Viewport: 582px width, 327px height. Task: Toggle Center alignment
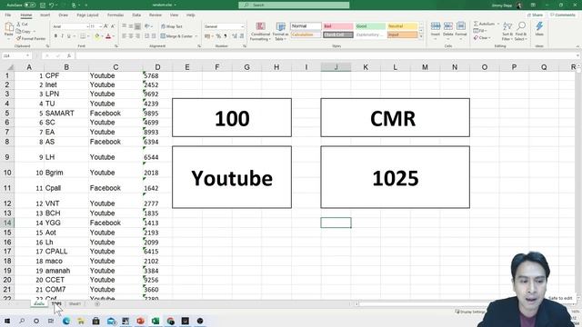[x=131, y=36]
